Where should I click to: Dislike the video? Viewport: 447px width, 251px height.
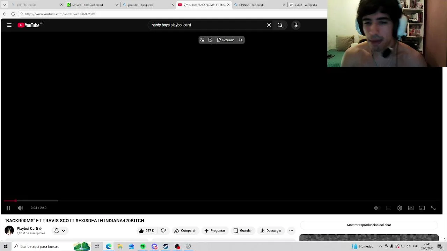(x=163, y=231)
